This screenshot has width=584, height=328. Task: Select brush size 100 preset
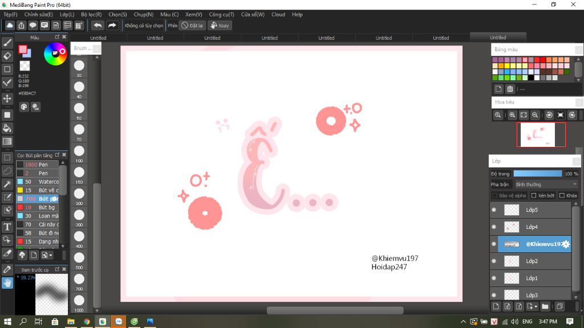(x=79, y=151)
